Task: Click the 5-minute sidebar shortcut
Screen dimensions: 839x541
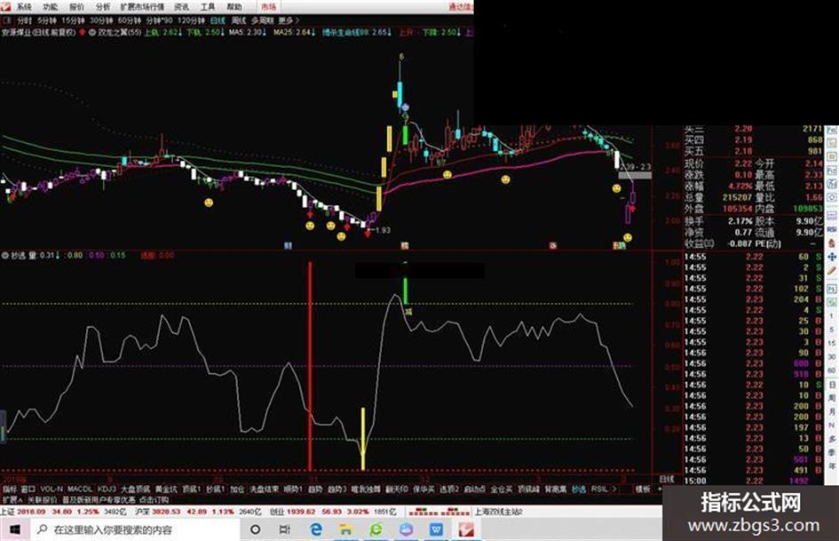Action: coord(832,330)
